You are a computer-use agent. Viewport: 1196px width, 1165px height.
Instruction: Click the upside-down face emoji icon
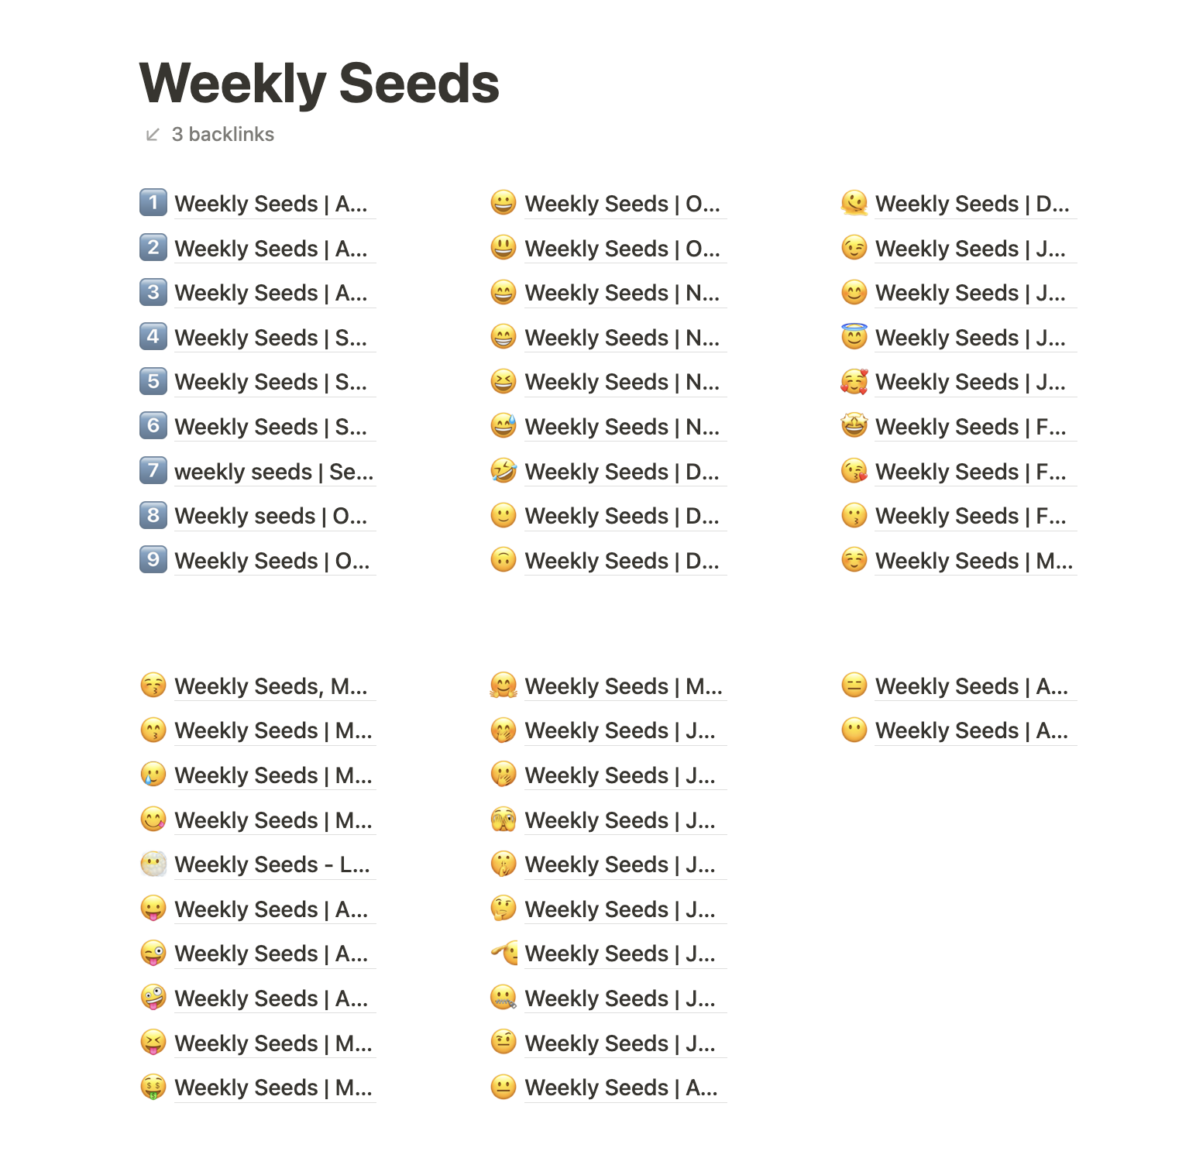point(503,560)
